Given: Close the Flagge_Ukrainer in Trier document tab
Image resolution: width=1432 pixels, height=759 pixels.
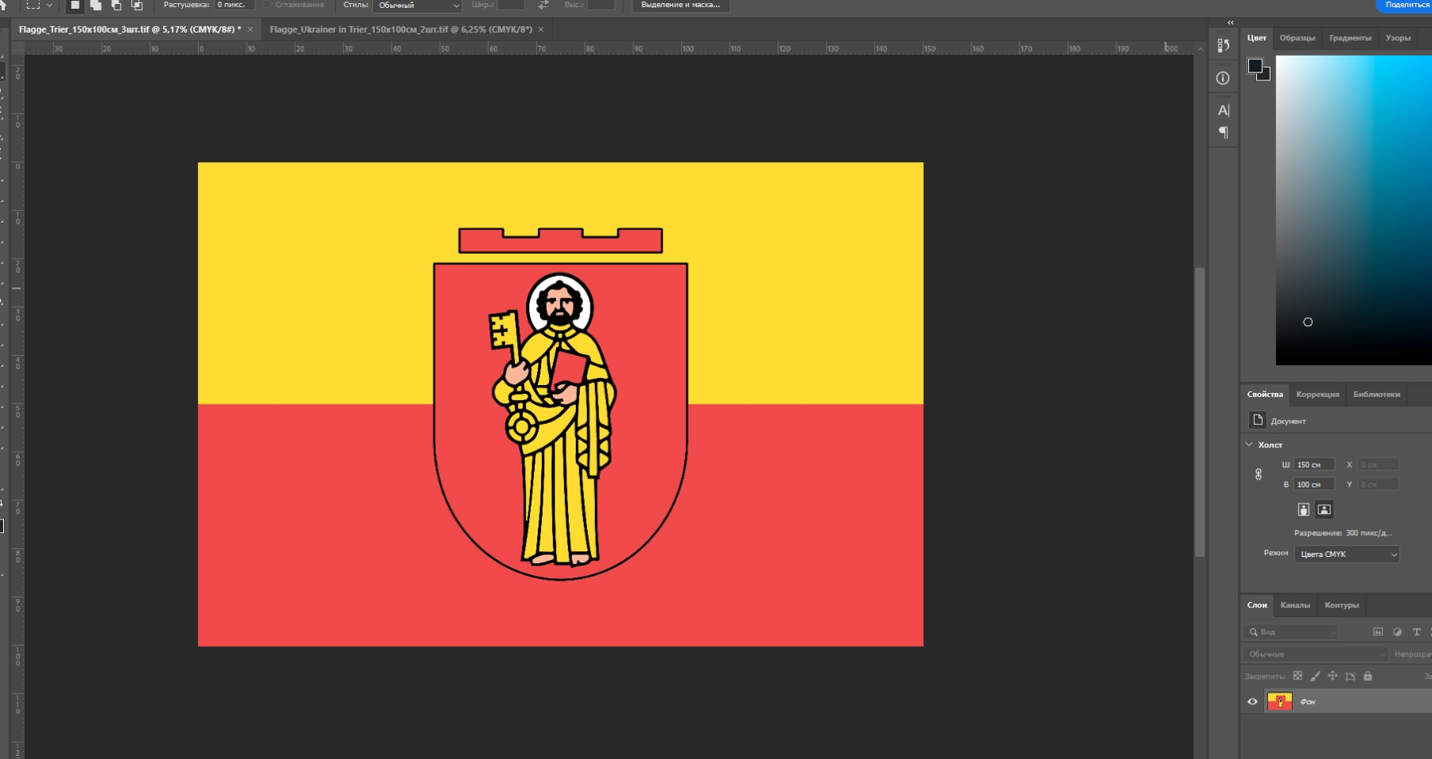Looking at the screenshot, I should click(x=541, y=29).
